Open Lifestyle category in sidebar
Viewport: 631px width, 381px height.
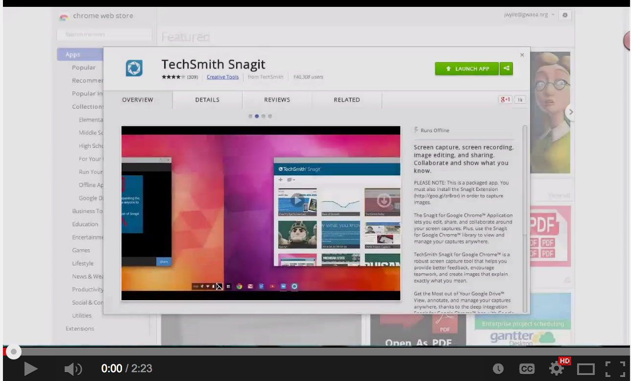click(x=83, y=263)
